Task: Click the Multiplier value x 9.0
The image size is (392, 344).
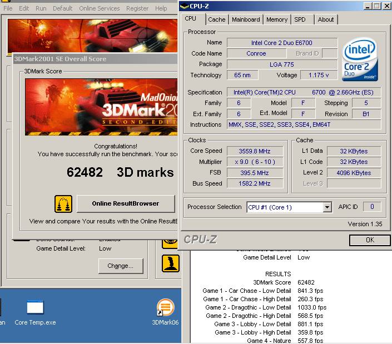Action: [255, 162]
